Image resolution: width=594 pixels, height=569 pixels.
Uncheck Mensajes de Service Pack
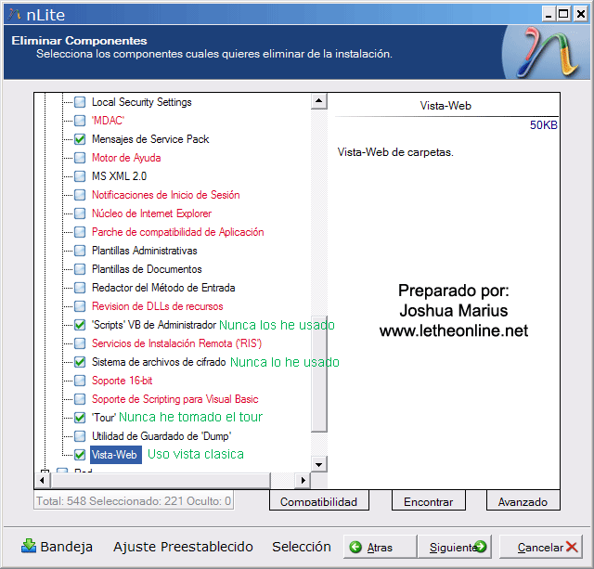click(80, 139)
